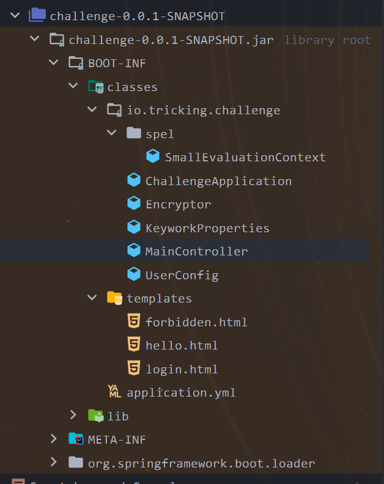
Task: Select the KeyworkProperties class
Action: tap(207, 228)
